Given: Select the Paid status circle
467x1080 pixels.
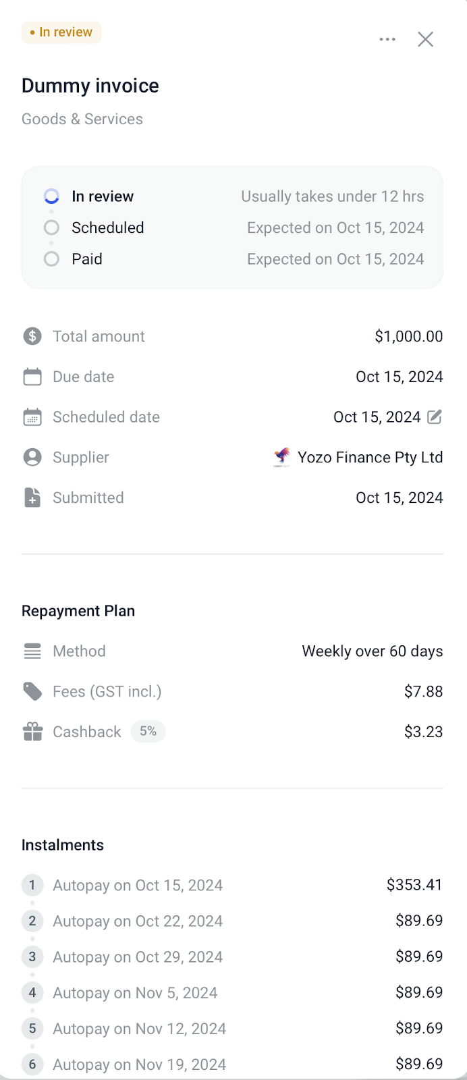Looking at the screenshot, I should (x=51, y=259).
